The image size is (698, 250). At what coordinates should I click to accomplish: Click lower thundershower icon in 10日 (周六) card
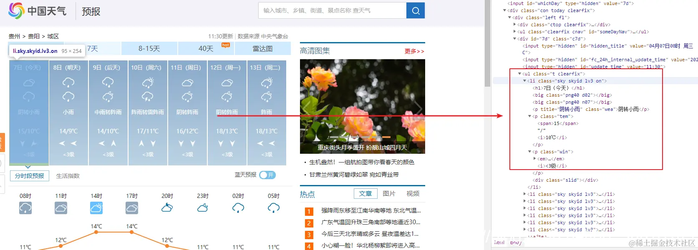(x=148, y=97)
